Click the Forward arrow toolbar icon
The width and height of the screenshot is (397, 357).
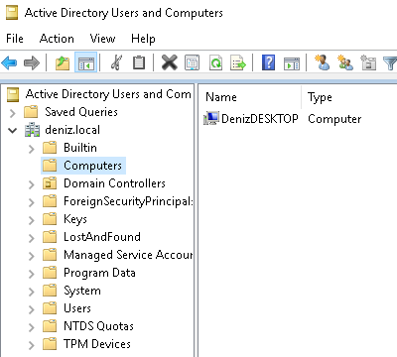[32, 62]
